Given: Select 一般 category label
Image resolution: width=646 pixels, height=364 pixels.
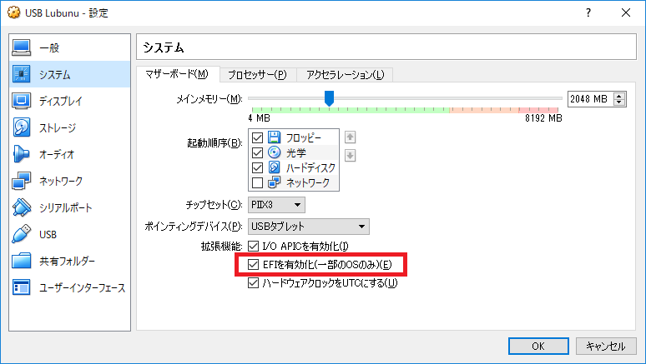Looking at the screenshot, I should [49, 47].
